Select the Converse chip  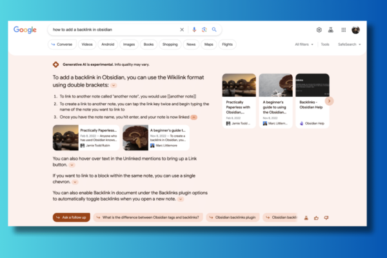[x=62, y=45]
